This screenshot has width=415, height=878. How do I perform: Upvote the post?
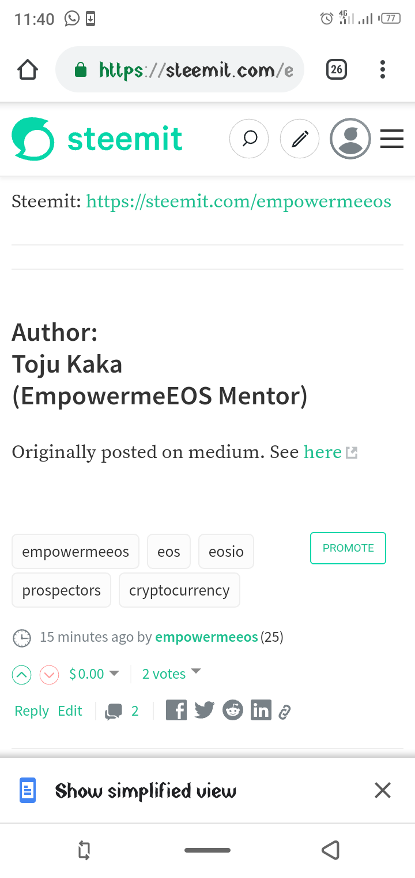tap(21, 674)
